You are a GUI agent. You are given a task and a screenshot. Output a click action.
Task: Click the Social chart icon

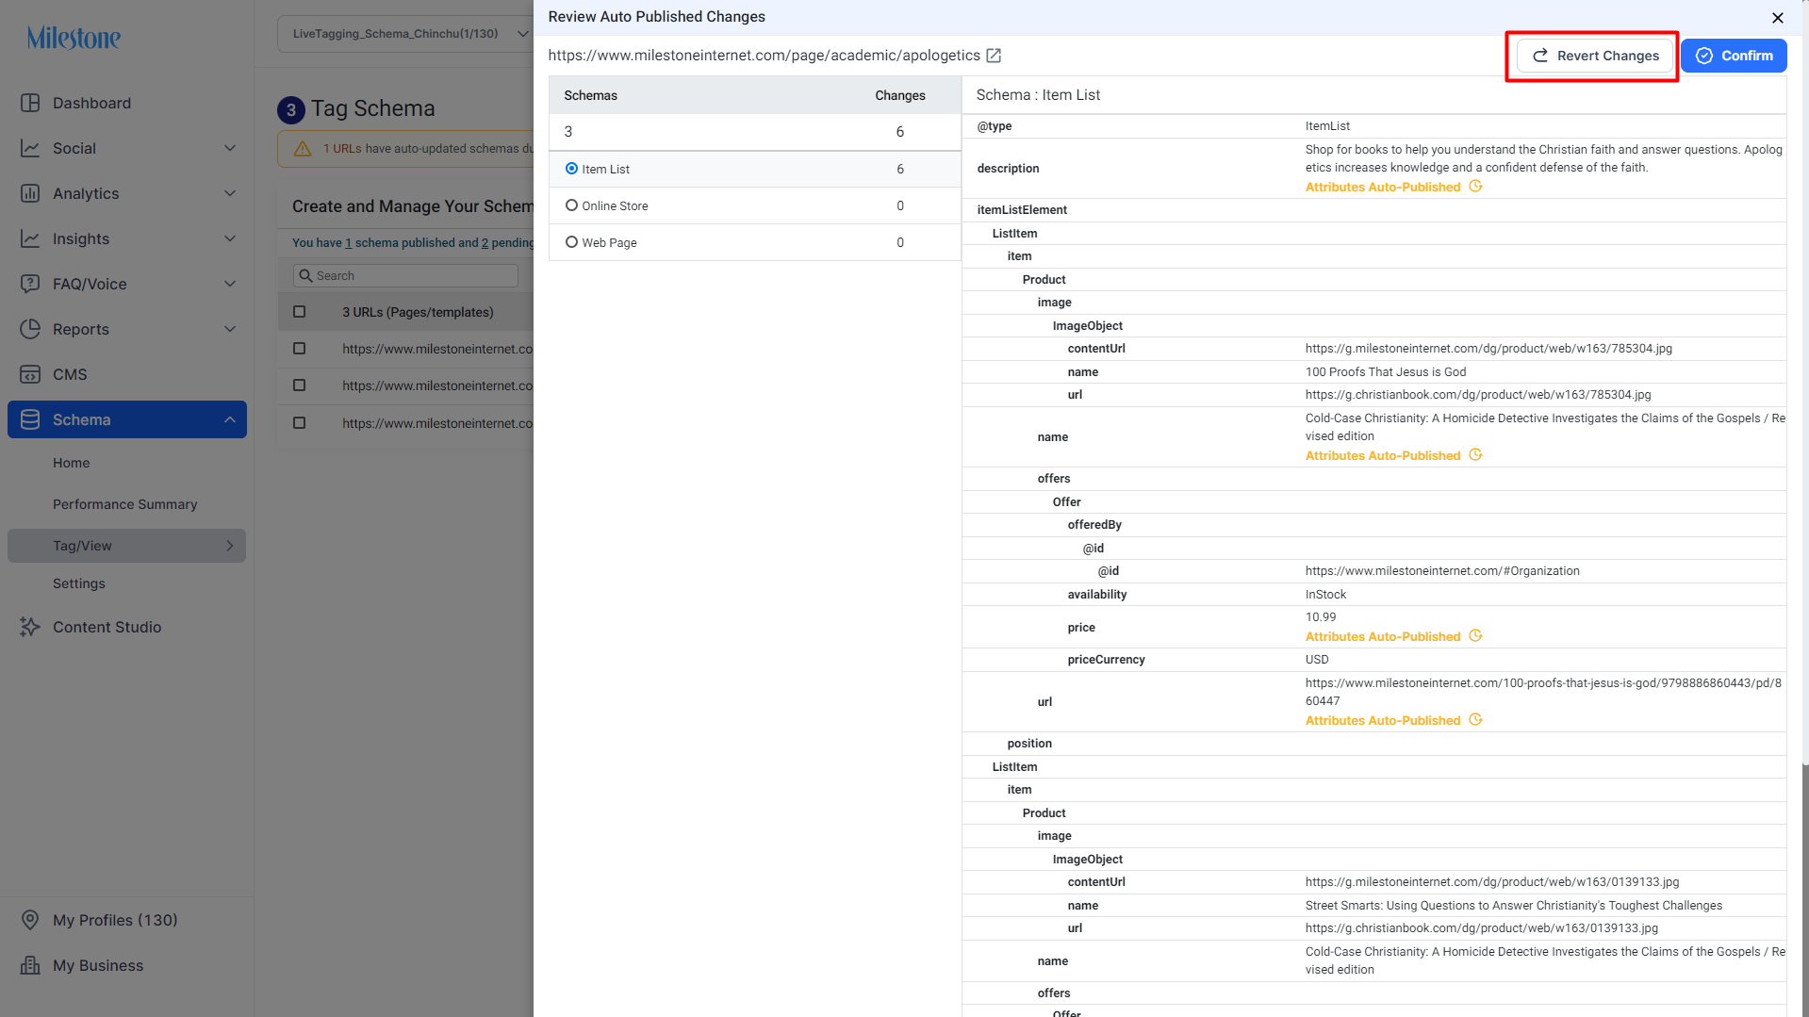tap(30, 148)
